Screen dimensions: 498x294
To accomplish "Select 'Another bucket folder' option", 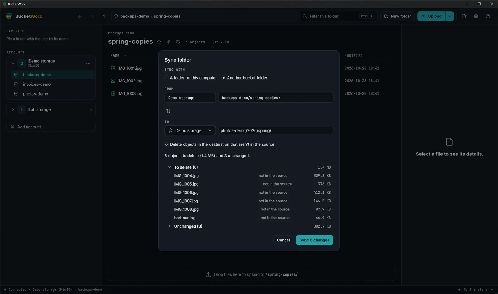I will click(x=245, y=78).
